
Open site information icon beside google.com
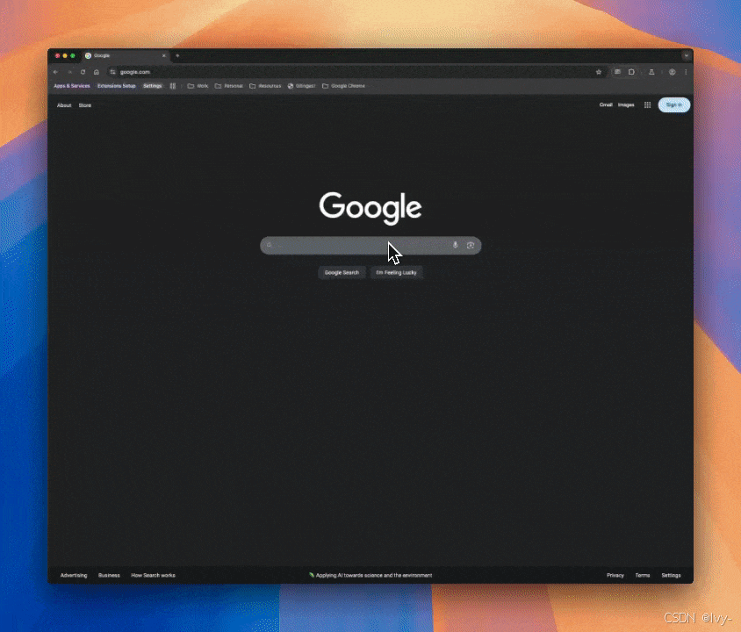112,72
